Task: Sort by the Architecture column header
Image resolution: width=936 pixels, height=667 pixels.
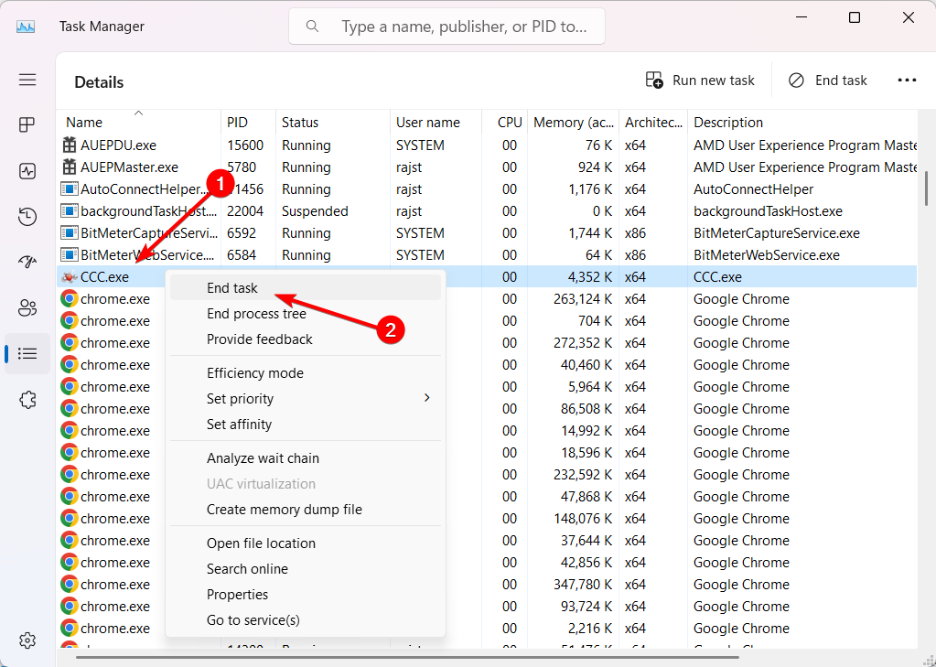Action: (x=653, y=122)
